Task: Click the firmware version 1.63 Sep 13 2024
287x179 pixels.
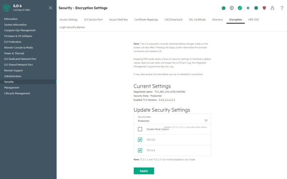Action: tap(22, 10)
